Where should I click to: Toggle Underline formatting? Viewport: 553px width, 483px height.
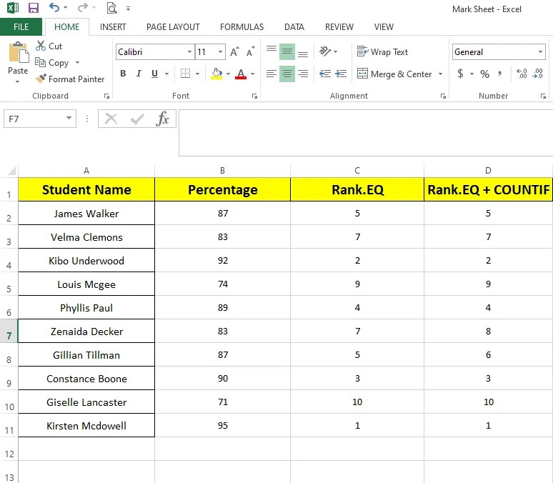click(x=154, y=74)
